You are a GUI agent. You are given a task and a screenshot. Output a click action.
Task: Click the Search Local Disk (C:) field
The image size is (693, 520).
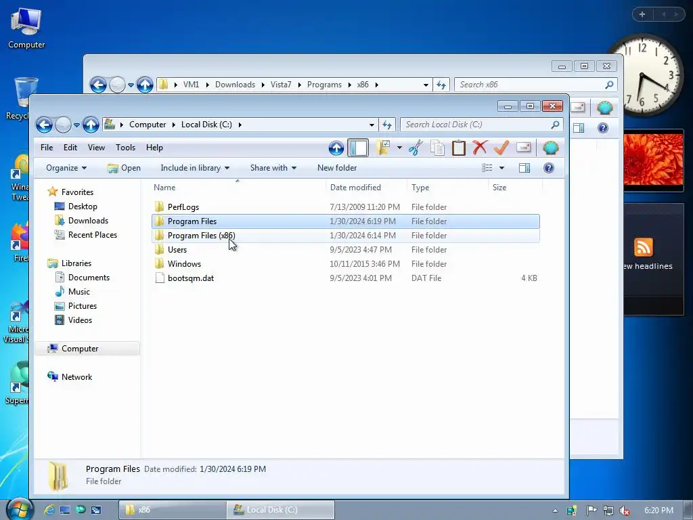(481, 125)
